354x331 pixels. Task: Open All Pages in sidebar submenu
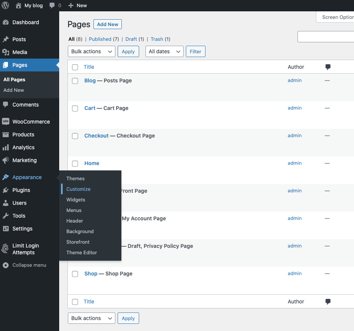(14, 79)
